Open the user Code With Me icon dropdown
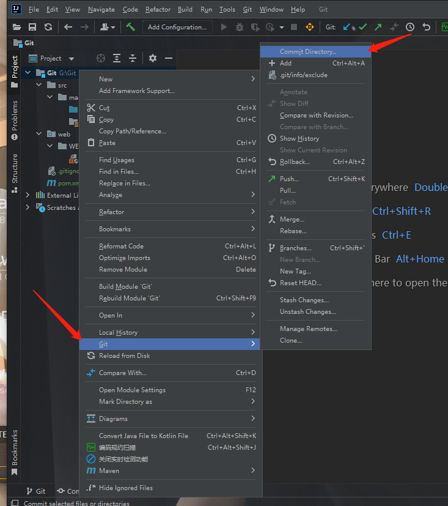 coord(108,27)
